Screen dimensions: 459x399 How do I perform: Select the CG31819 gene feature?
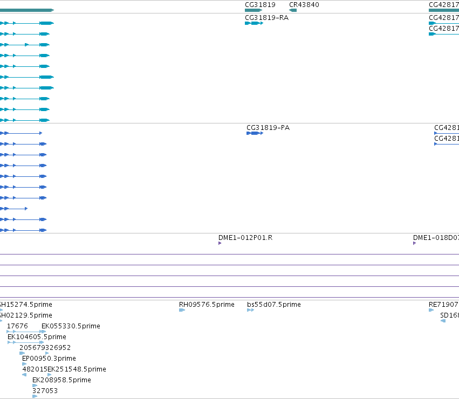(254, 10)
